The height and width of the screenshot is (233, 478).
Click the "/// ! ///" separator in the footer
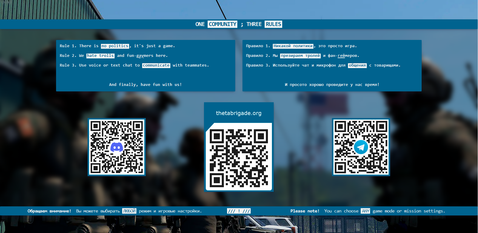(x=239, y=211)
